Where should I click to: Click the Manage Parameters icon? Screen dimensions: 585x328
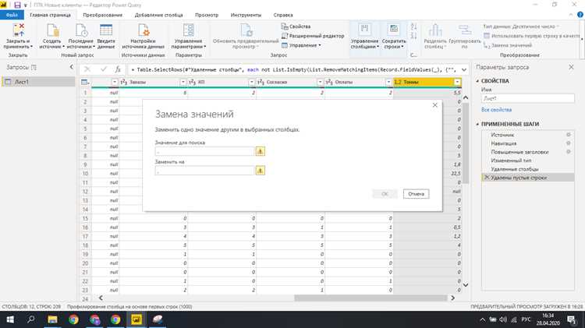click(x=189, y=30)
